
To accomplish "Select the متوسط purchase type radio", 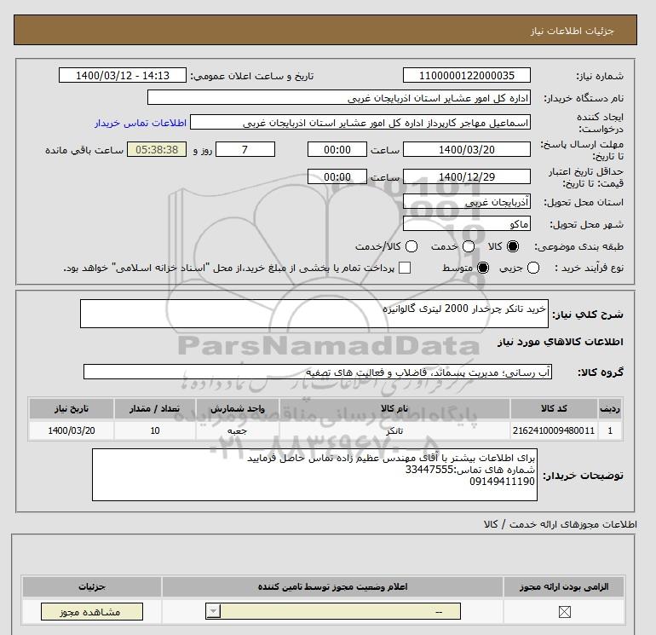I will (x=483, y=268).
